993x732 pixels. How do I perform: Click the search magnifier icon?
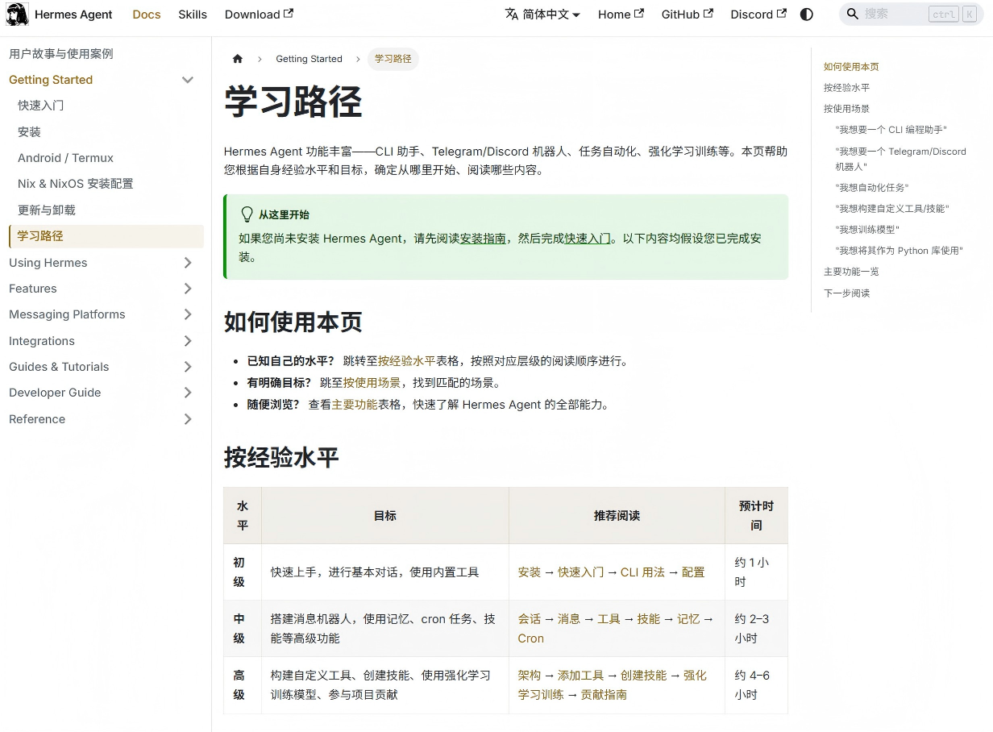853,15
